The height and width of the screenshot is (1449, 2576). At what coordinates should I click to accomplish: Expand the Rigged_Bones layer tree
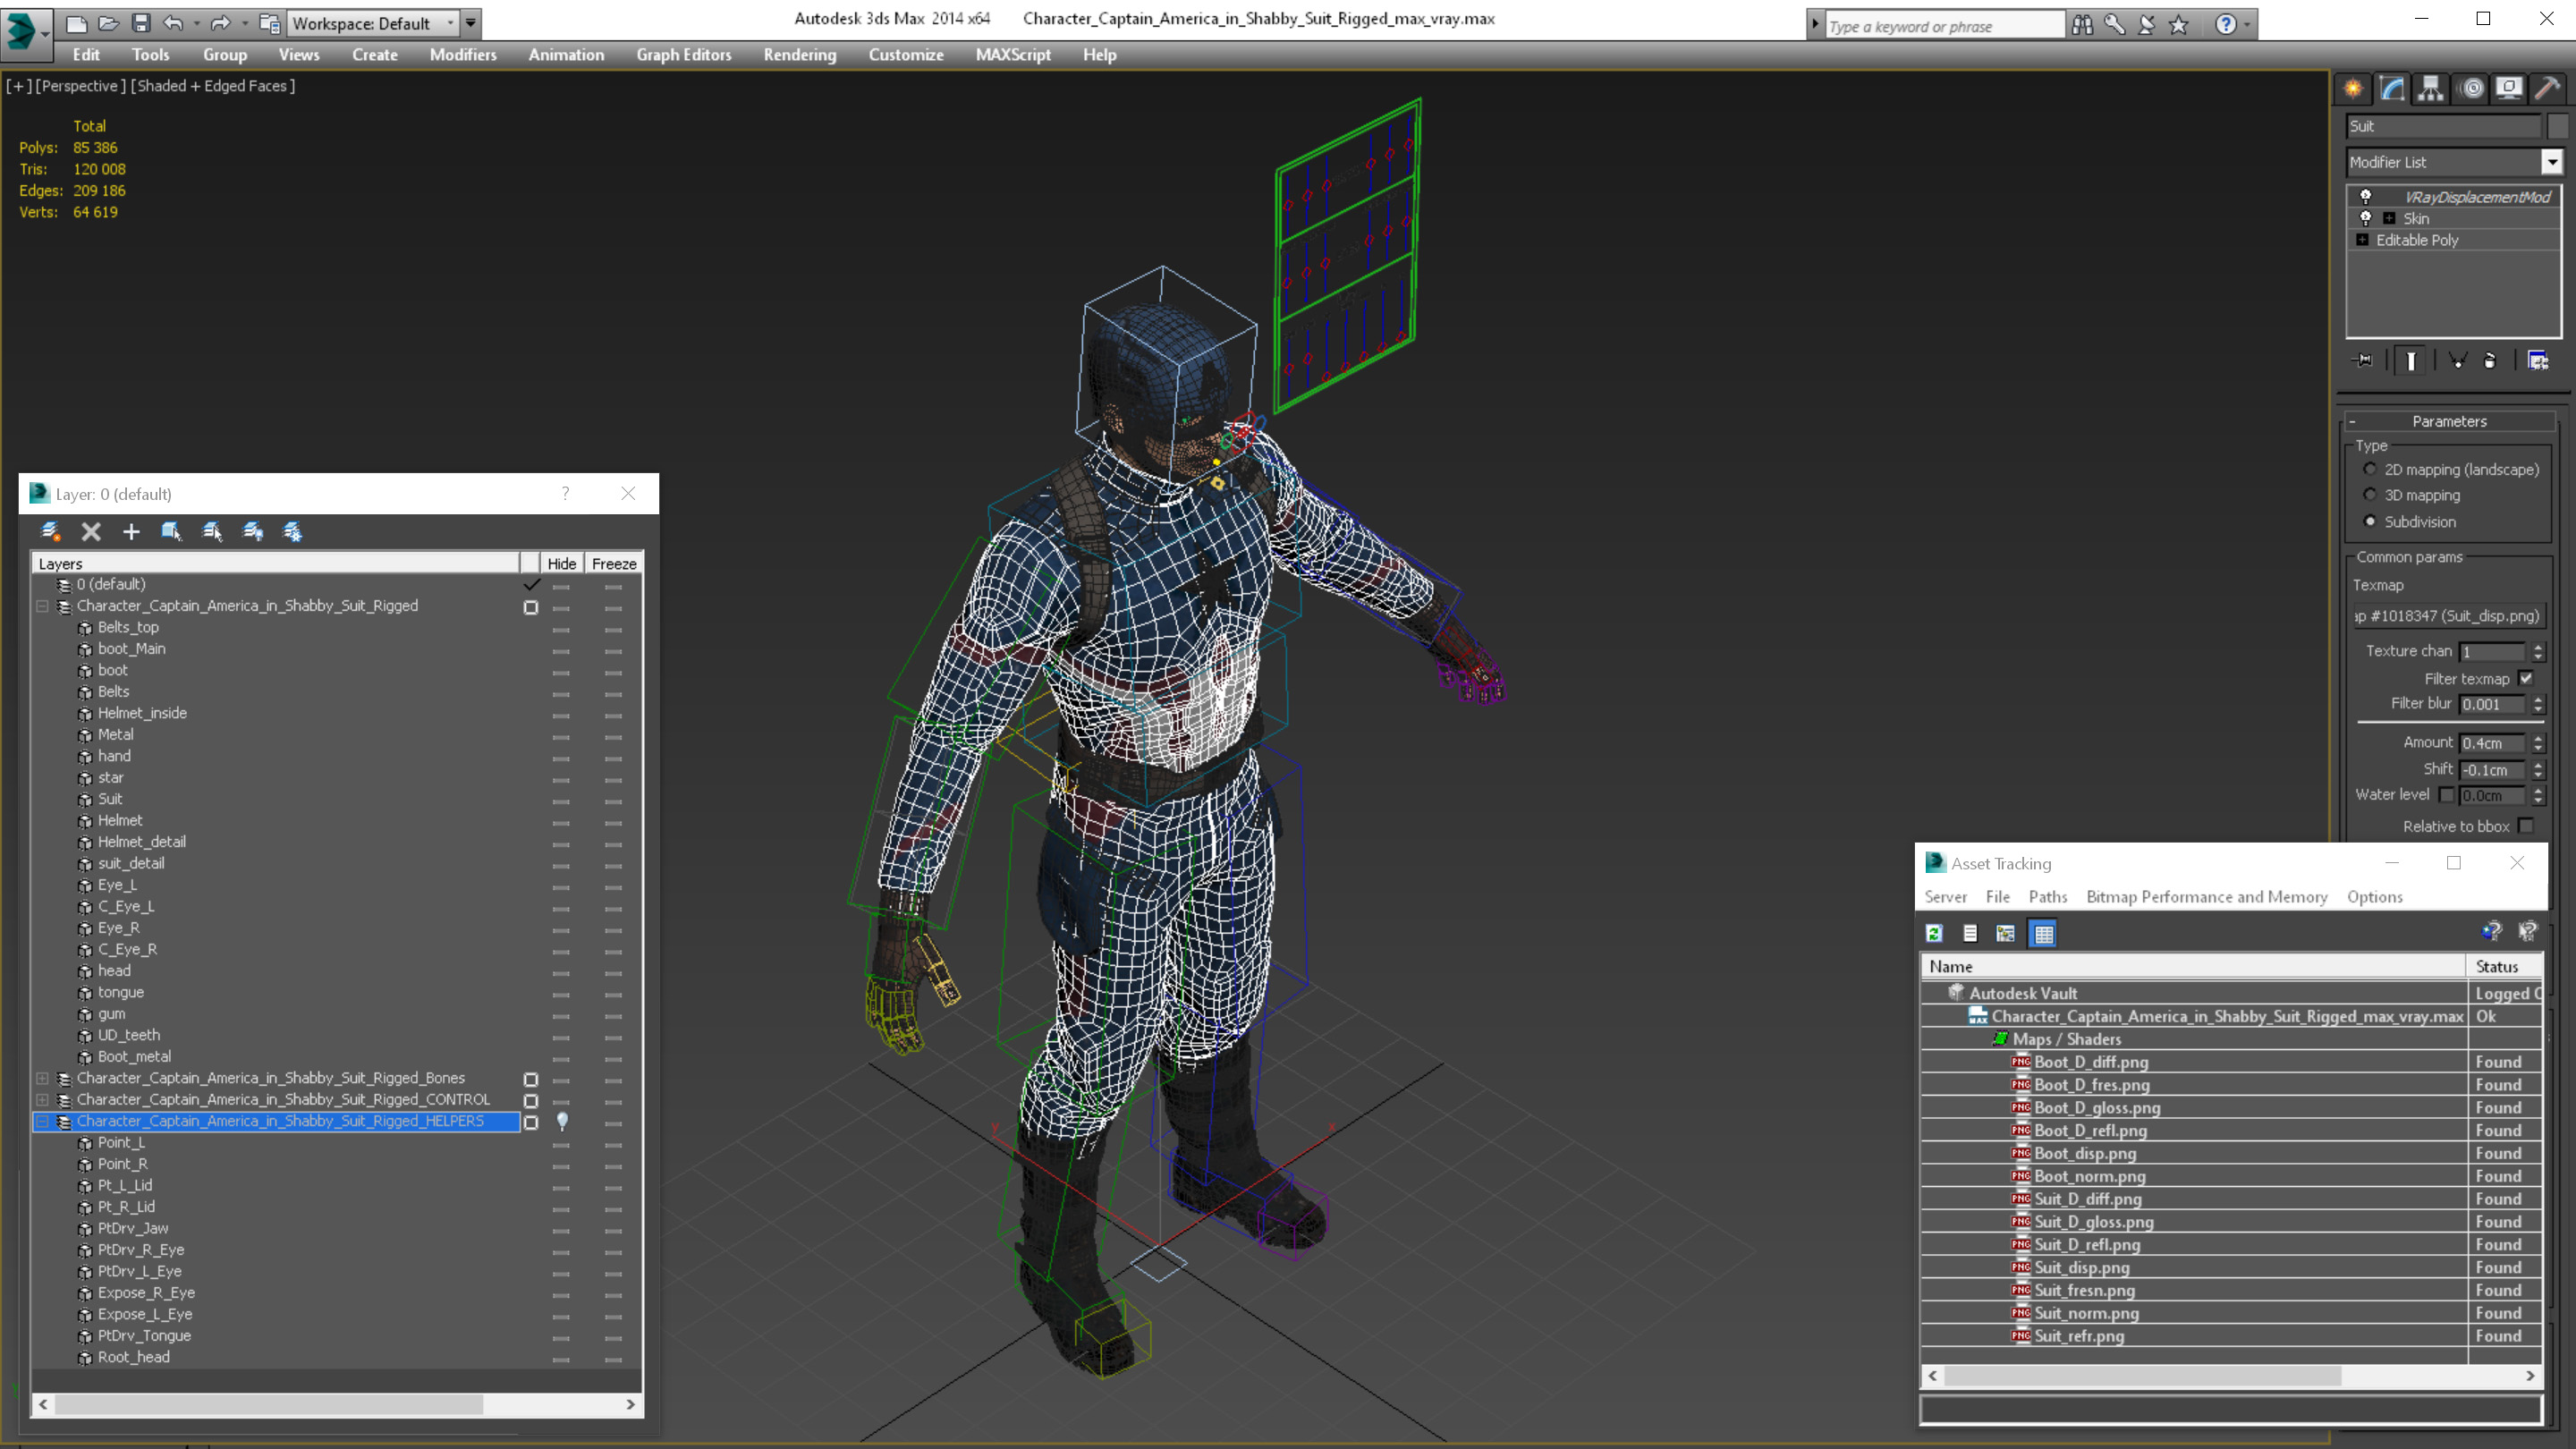coord(42,1078)
